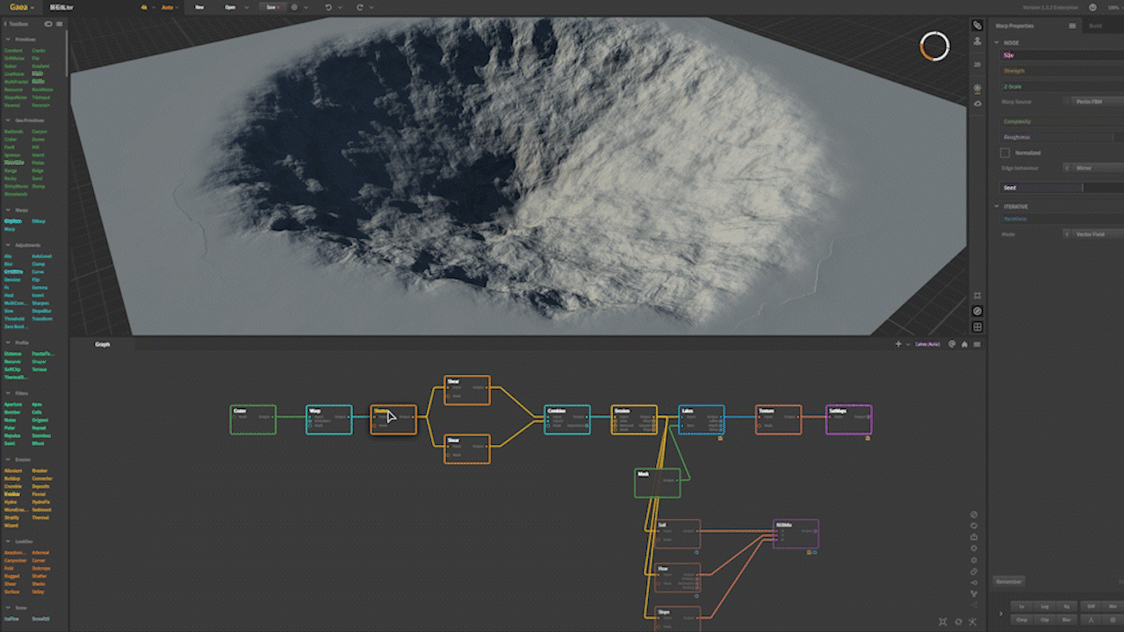Collapse the ITERATIVE section
Screen dimensions: 1124x632
[x=998, y=206]
